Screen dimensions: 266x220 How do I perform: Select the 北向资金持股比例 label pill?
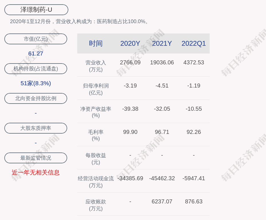click(x=36, y=98)
